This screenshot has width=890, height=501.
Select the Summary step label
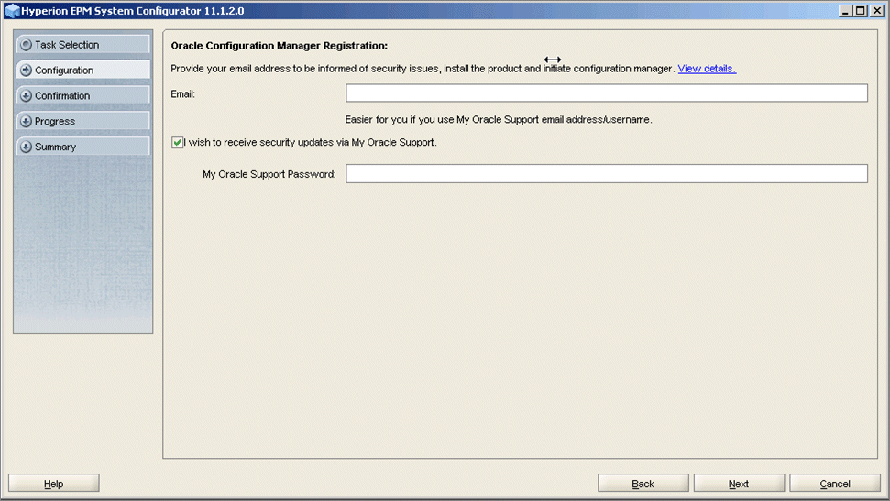click(56, 147)
